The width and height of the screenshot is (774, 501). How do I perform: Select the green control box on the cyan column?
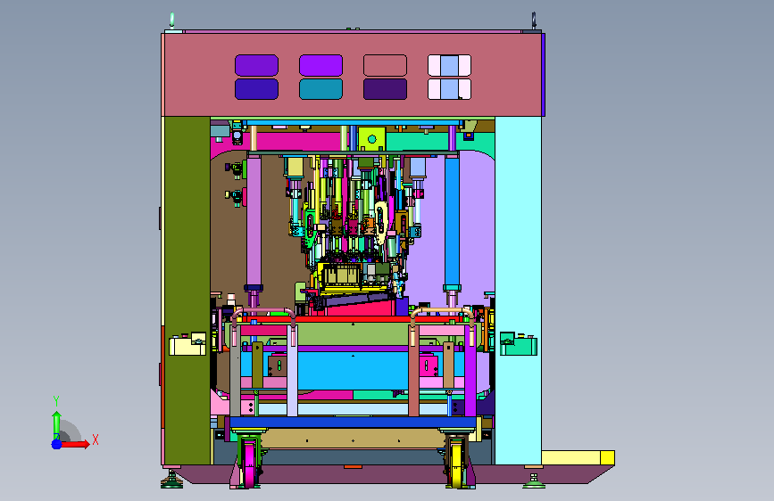519,344
